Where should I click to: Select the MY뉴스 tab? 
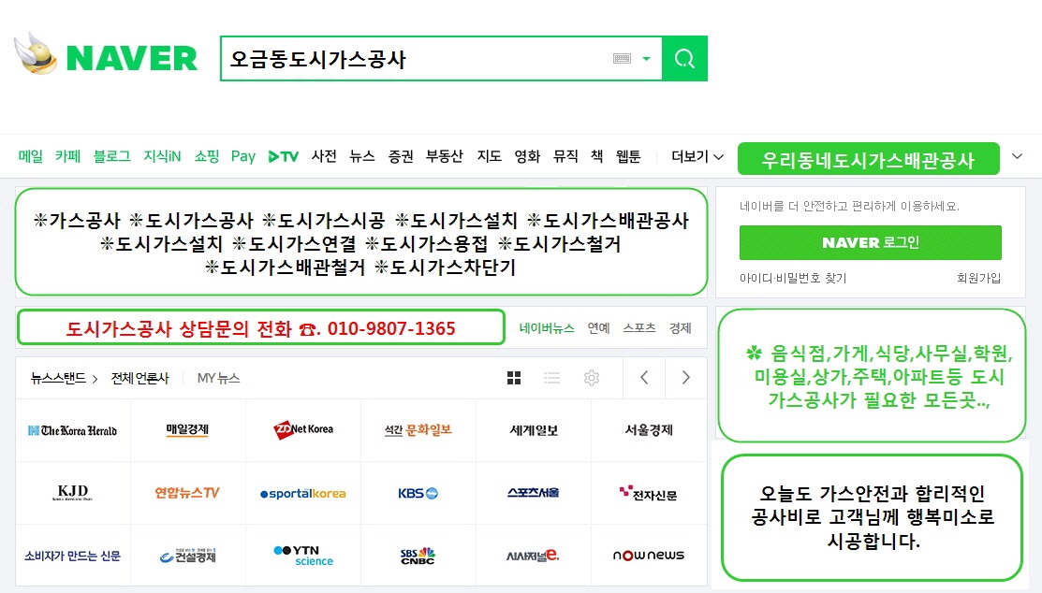point(219,379)
